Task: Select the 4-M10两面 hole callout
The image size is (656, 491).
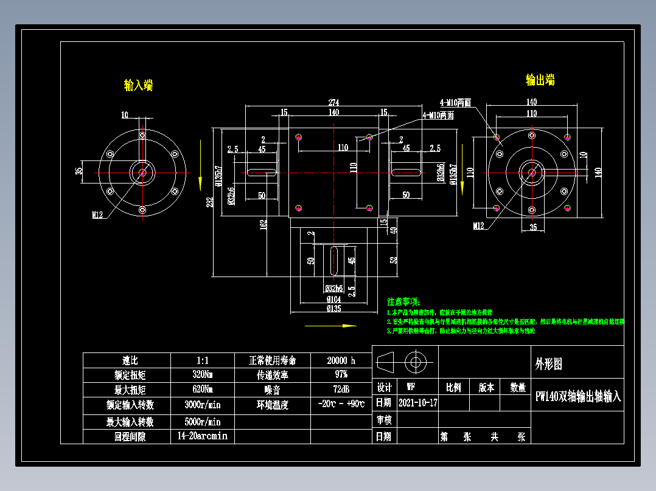Action: coord(455,101)
